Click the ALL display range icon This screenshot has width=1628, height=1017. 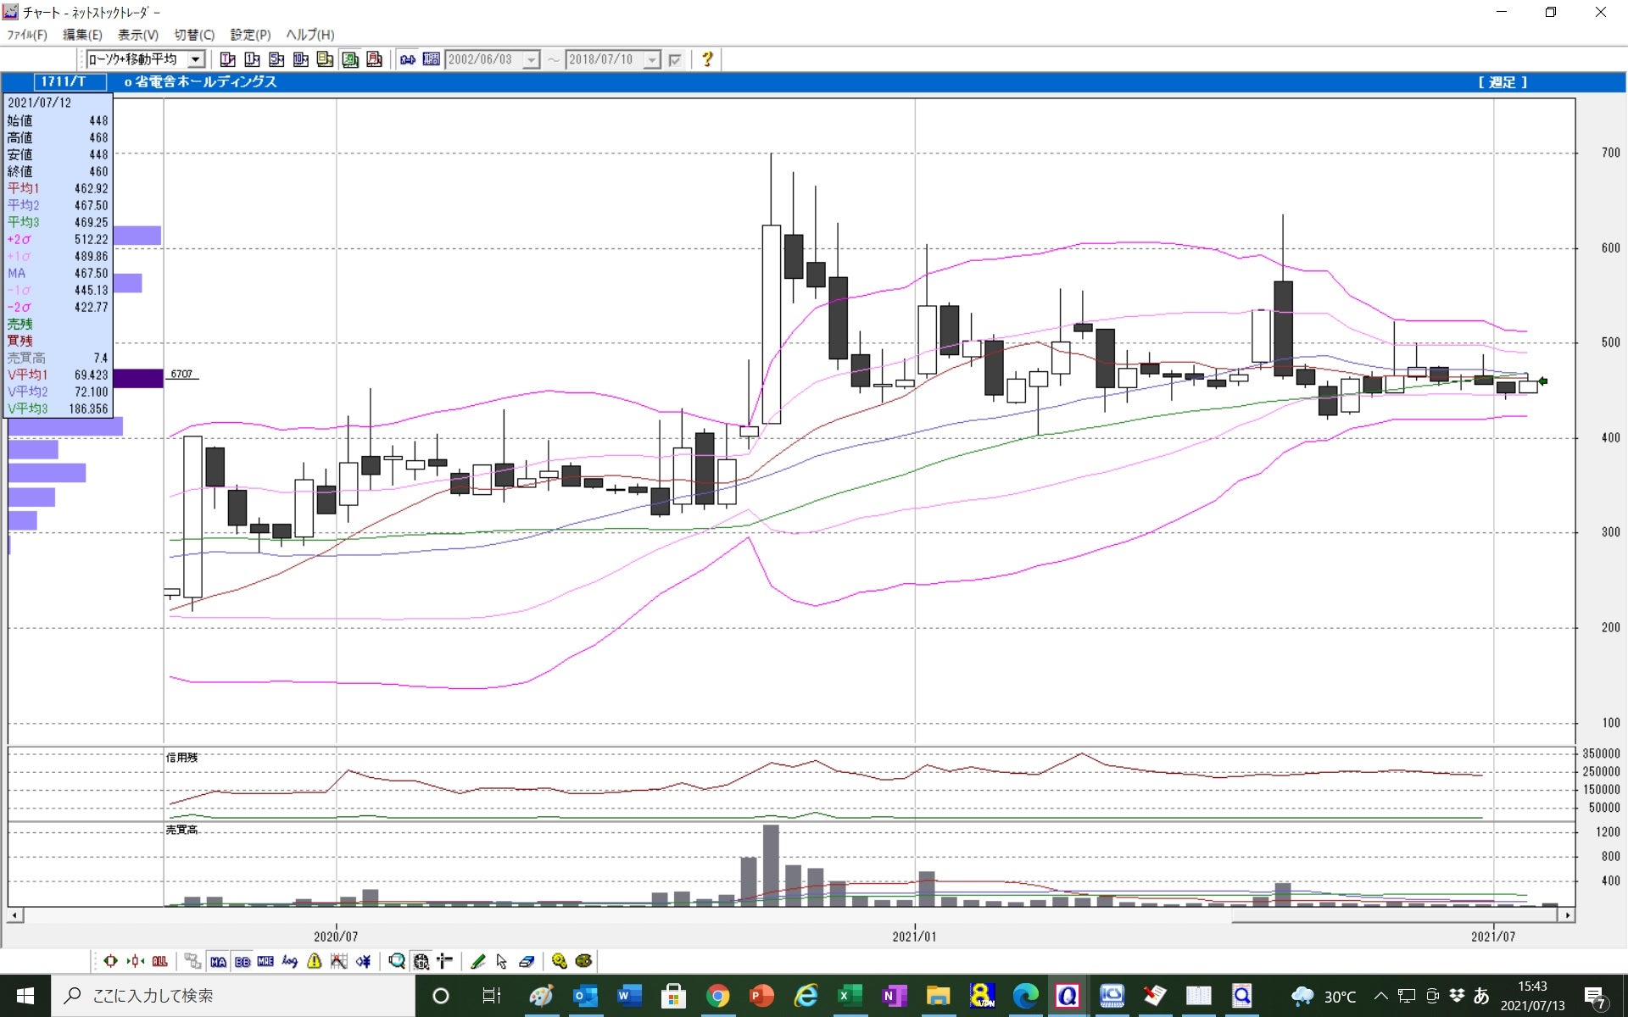click(160, 961)
